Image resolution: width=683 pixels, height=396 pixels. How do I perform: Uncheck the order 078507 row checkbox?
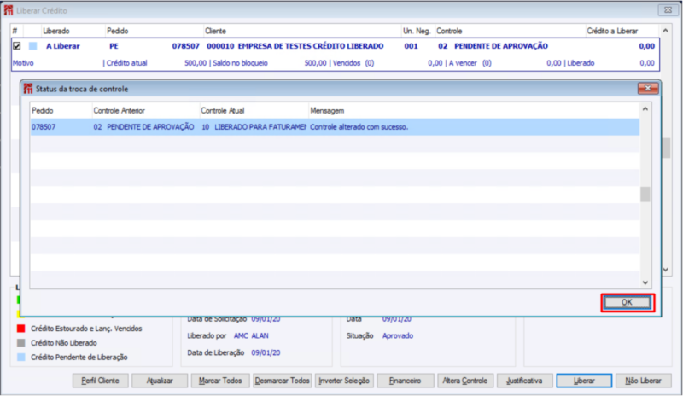16,46
